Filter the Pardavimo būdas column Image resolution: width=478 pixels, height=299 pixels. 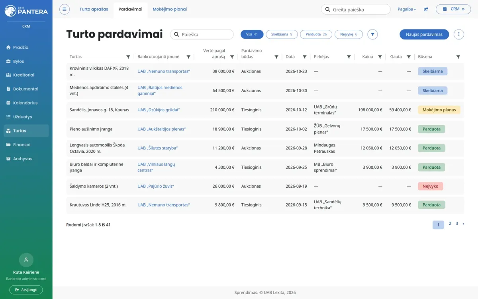point(276,57)
